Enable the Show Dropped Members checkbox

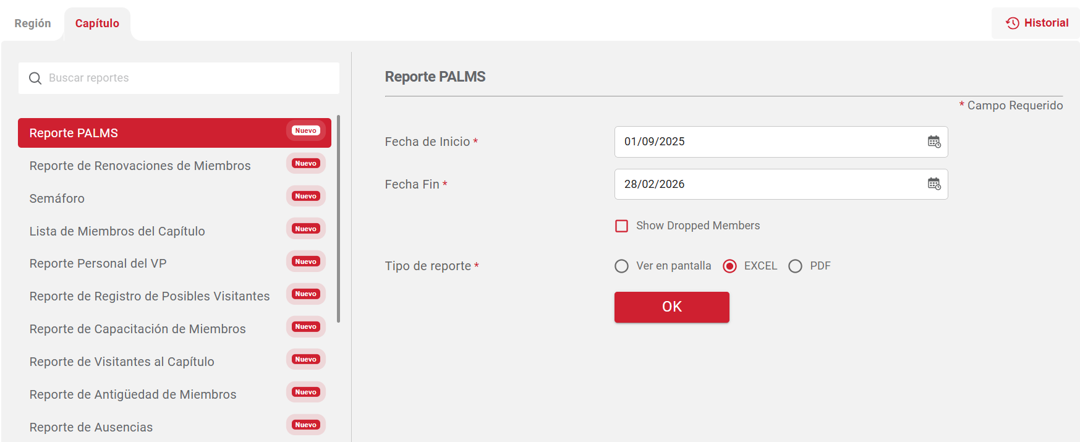click(x=621, y=226)
